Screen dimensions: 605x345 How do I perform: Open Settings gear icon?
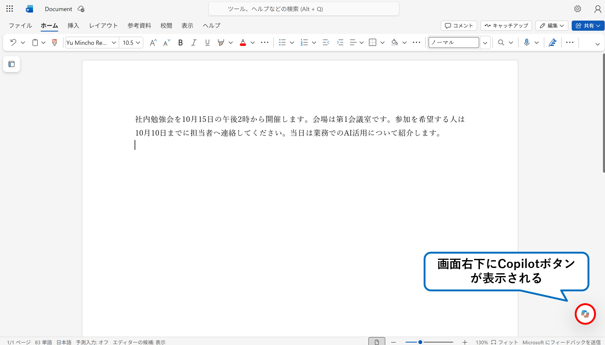click(x=578, y=9)
